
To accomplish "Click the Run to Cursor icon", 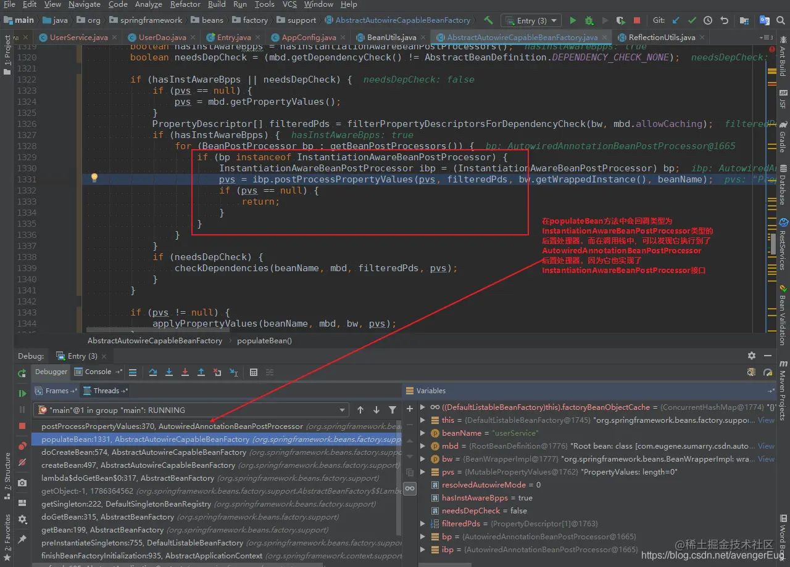I will [x=233, y=372].
